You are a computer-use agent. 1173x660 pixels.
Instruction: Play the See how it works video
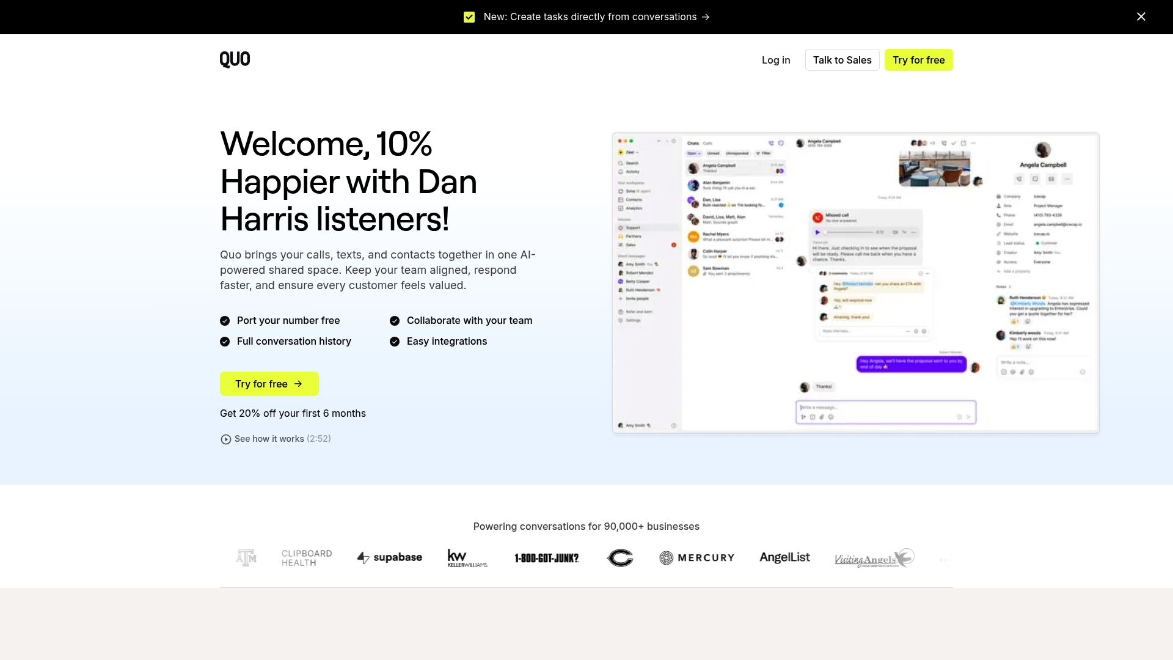coord(276,439)
